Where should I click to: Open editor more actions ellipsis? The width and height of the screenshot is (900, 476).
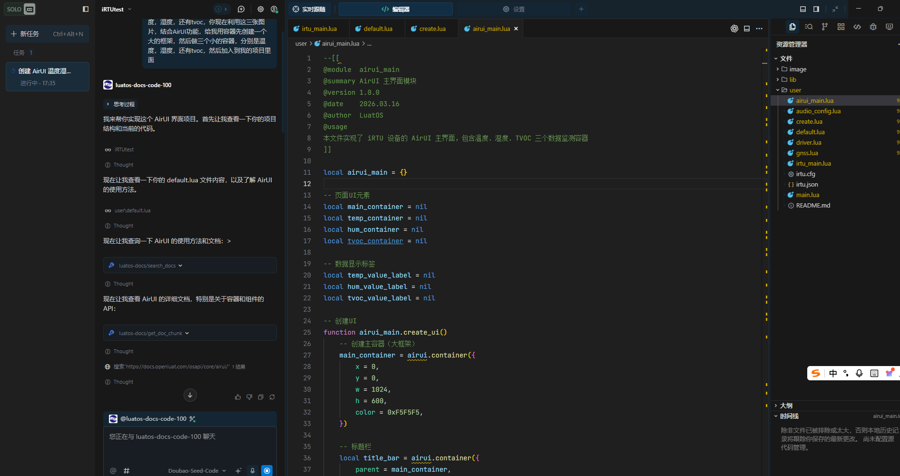[759, 29]
